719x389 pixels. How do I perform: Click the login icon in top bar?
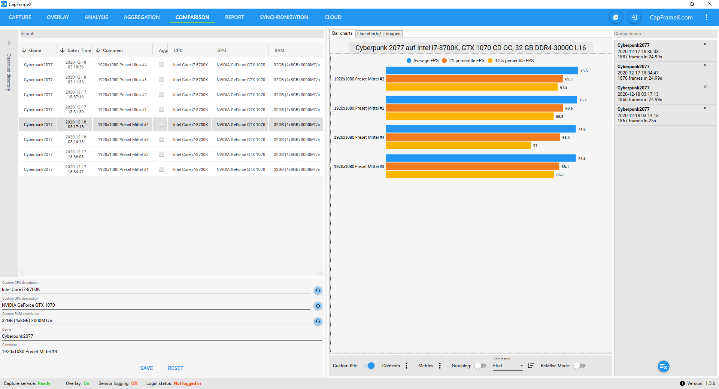(x=634, y=17)
